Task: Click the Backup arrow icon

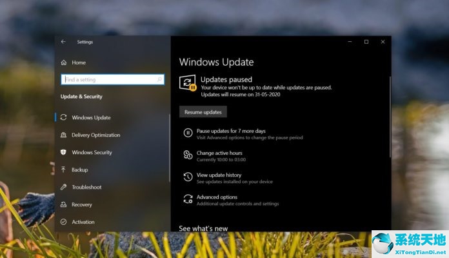Action: click(x=64, y=170)
